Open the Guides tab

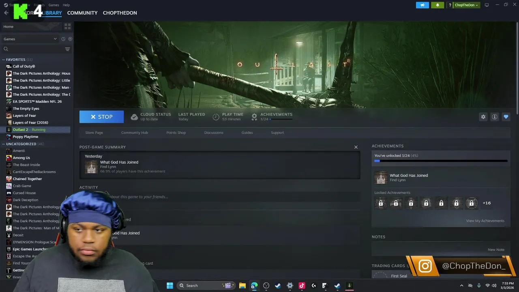(x=247, y=133)
